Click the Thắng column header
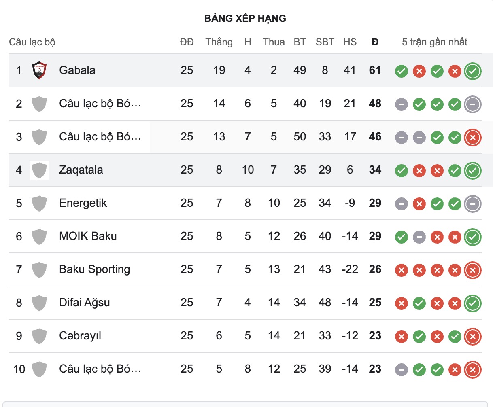 pos(219,42)
